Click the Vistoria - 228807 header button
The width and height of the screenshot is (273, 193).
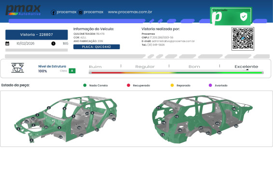click(x=37, y=35)
